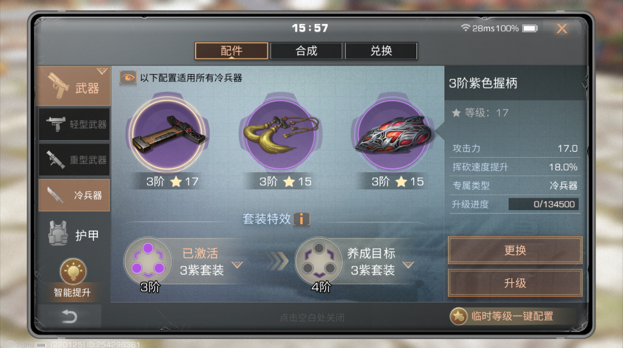Collapse the 武器 category expander
Viewport: 623px width, 348px height.
click(102, 71)
